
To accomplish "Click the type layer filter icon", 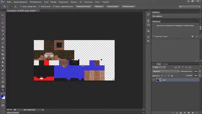I will pos(183,67).
